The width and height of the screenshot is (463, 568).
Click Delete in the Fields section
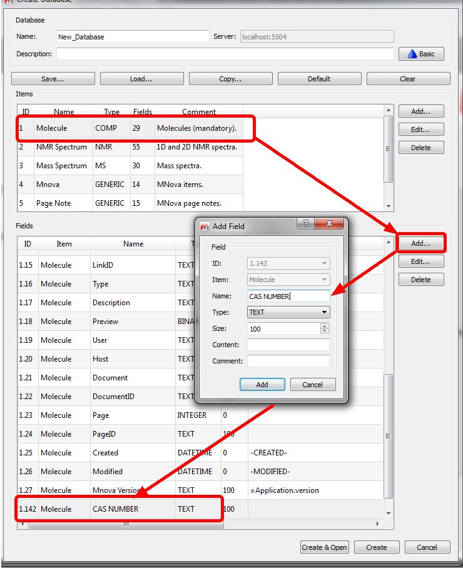pos(421,280)
